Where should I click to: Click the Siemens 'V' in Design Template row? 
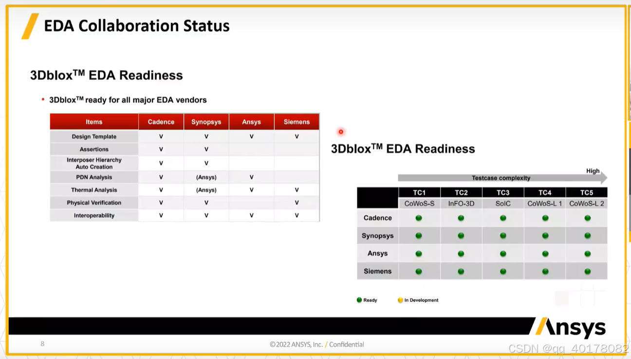[x=297, y=136]
